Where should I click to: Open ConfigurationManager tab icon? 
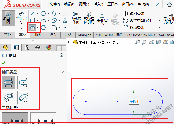point(27,47)
